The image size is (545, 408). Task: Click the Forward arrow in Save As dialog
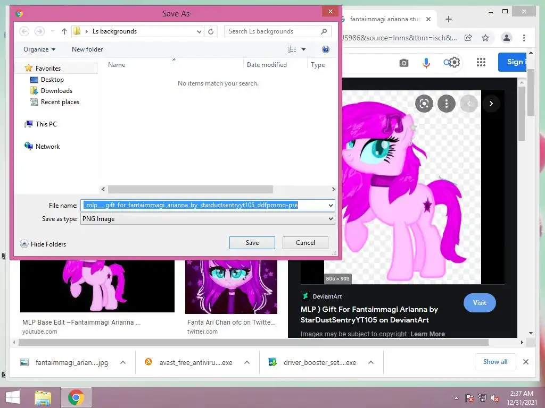coord(39,31)
